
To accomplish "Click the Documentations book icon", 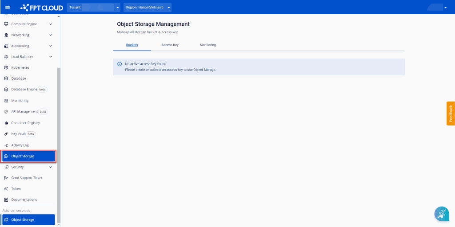I will tap(6, 200).
